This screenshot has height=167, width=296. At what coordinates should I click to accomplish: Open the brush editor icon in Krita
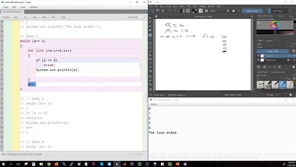coord(201,11)
